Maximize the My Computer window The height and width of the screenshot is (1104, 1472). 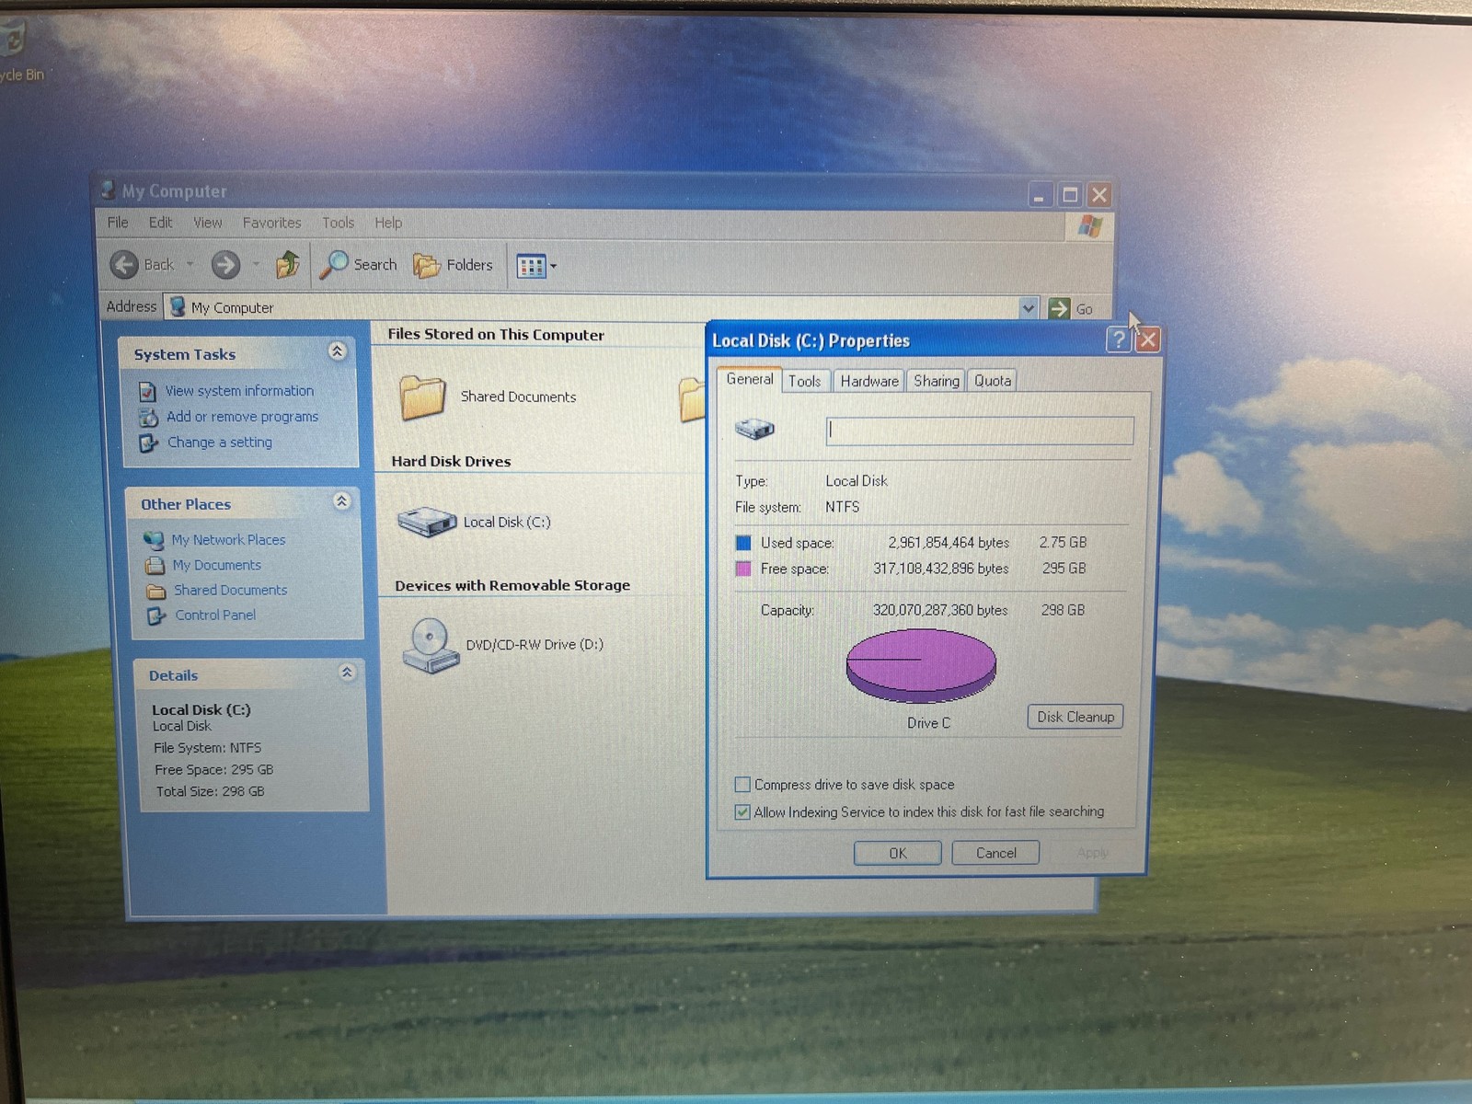click(x=1069, y=195)
